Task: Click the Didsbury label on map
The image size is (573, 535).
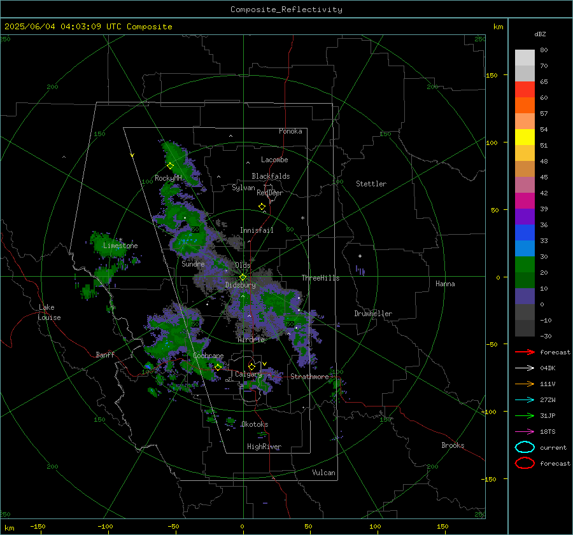Action: click(x=241, y=285)
